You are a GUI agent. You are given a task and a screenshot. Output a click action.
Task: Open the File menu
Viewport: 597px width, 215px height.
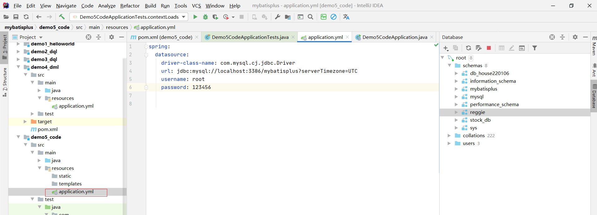point(17,6)
